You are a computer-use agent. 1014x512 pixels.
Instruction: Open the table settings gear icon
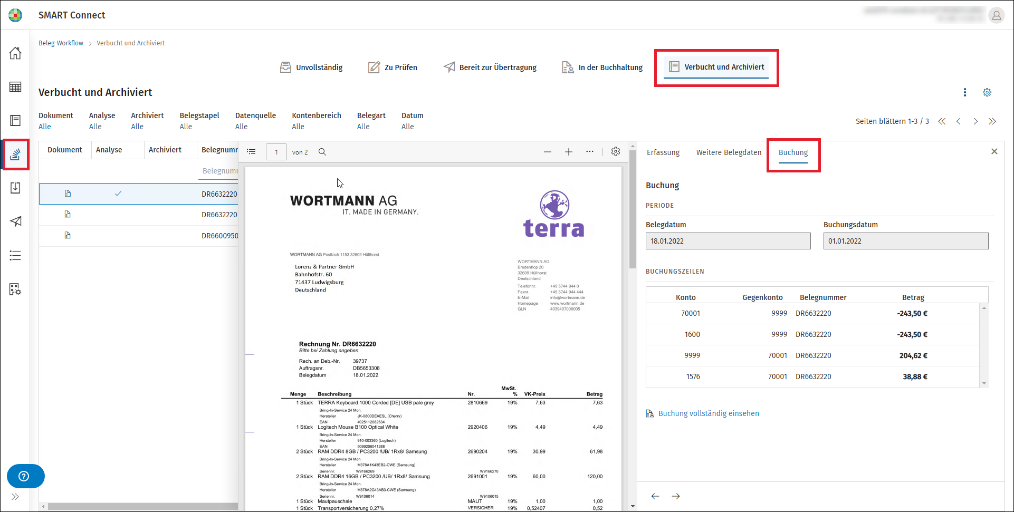987,92
